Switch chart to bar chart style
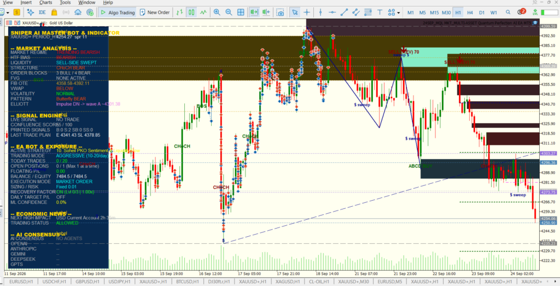Image resolution: width=560 pixels, height=286 pixels. click(179, 13)
